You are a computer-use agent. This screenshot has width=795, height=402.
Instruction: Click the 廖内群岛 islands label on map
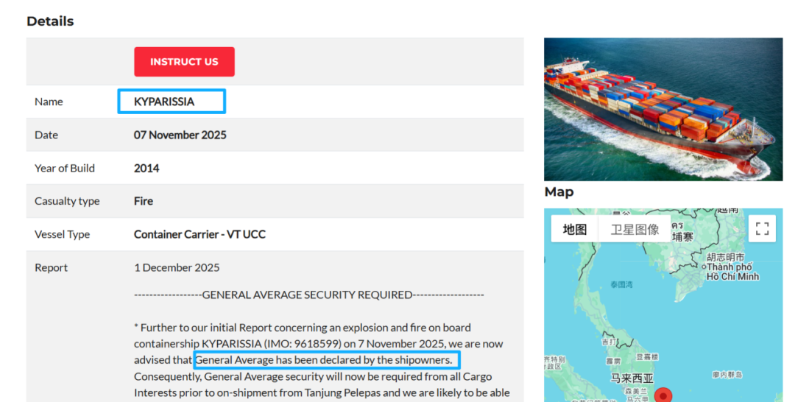[726, 375]
